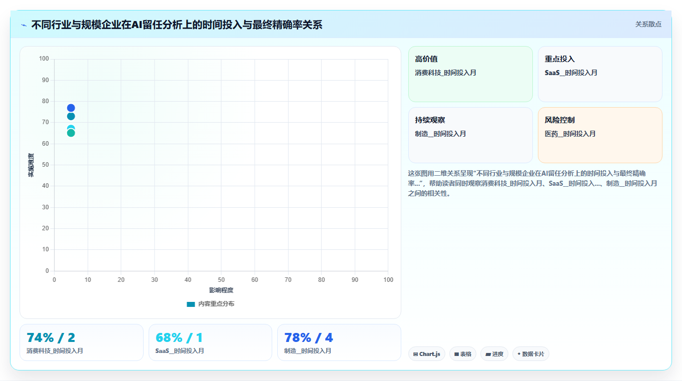Select the 进度 chip

[494, 354]
